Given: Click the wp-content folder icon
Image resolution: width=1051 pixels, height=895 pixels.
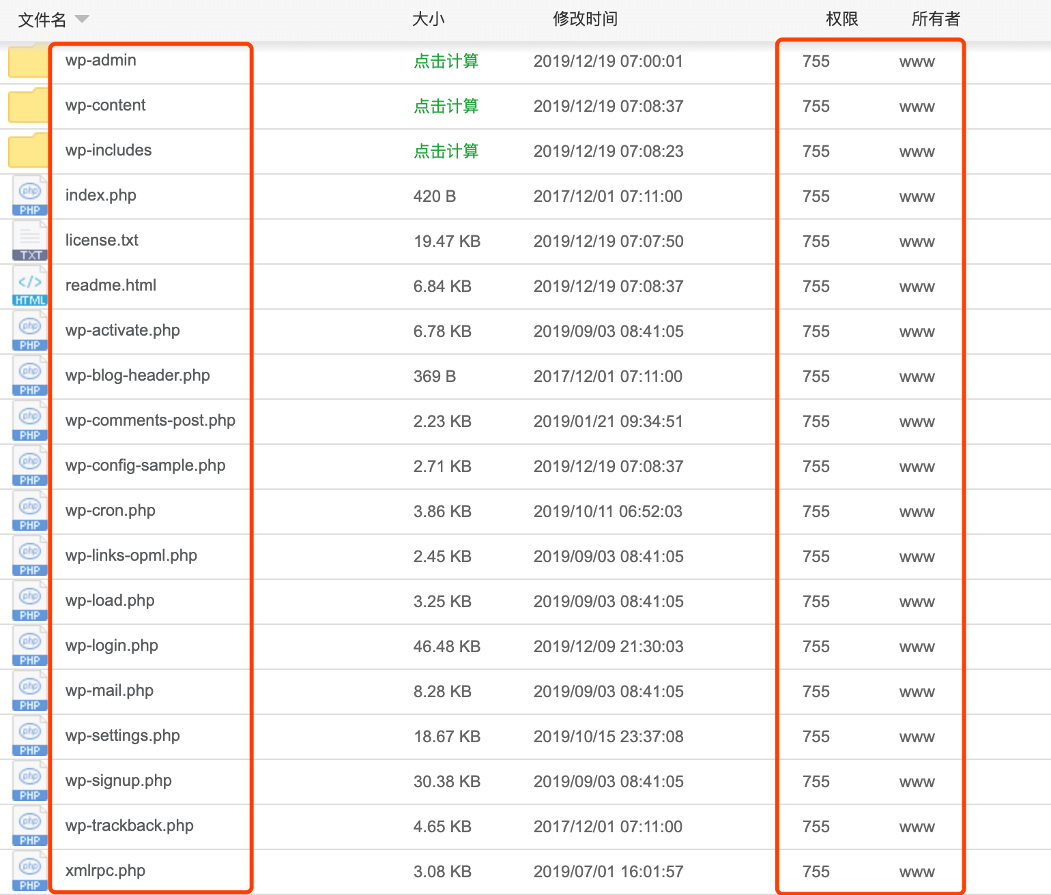Looking at the screenshot, I should tap(28, 105).
